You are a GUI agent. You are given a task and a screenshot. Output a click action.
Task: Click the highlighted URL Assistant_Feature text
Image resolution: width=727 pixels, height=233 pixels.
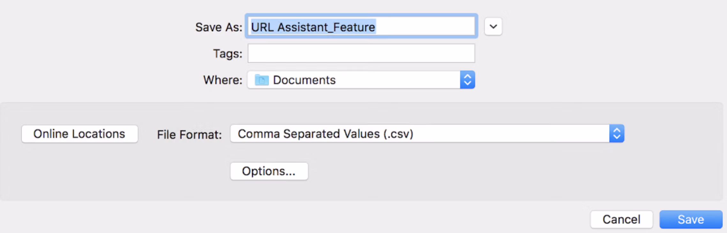(x=313, y=27)
